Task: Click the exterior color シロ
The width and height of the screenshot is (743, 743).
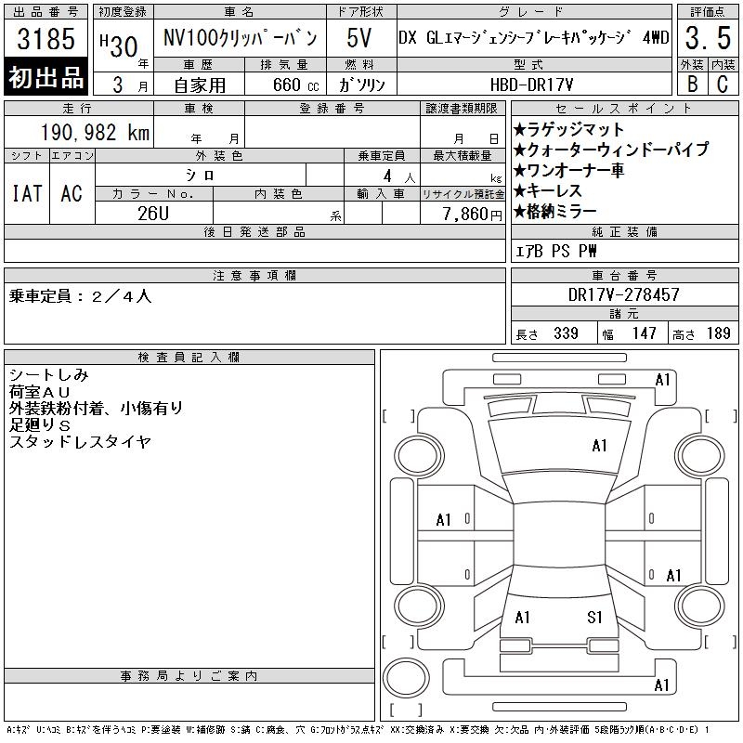Action: tap(201, 176)
